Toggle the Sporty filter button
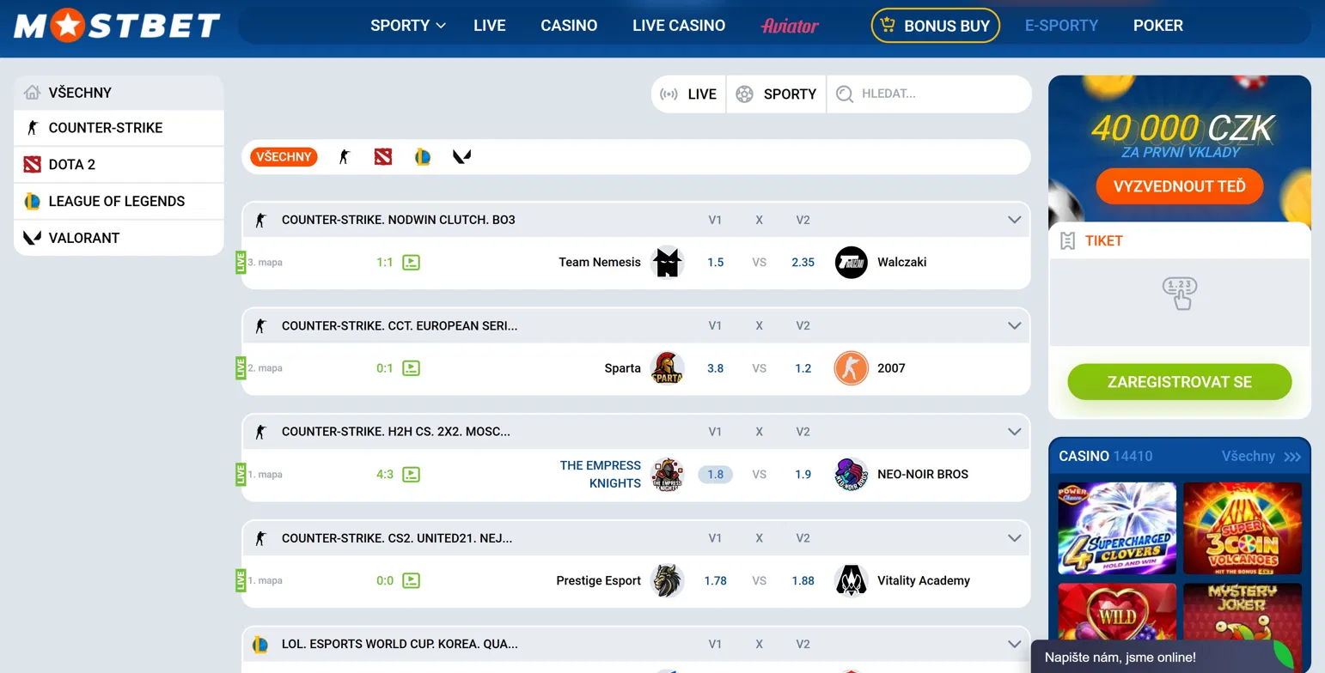 click(x=777, y=94)
